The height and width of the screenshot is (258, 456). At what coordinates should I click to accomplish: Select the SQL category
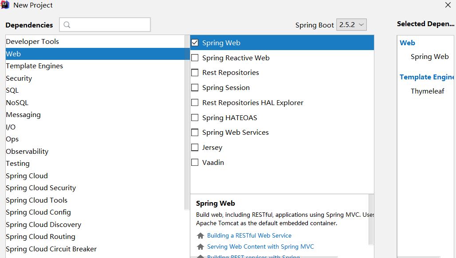pos(95,90)
